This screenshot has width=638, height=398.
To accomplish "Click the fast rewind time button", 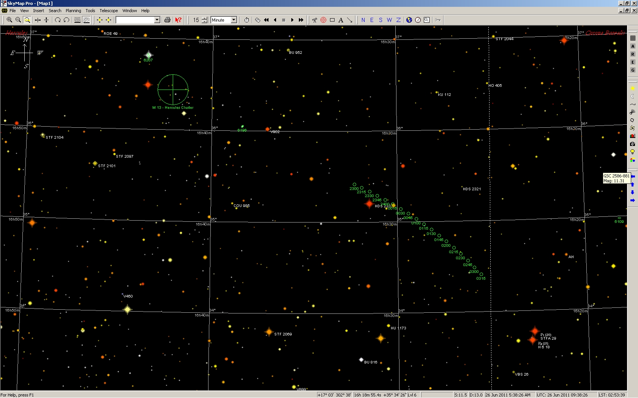I will point(267,20).
